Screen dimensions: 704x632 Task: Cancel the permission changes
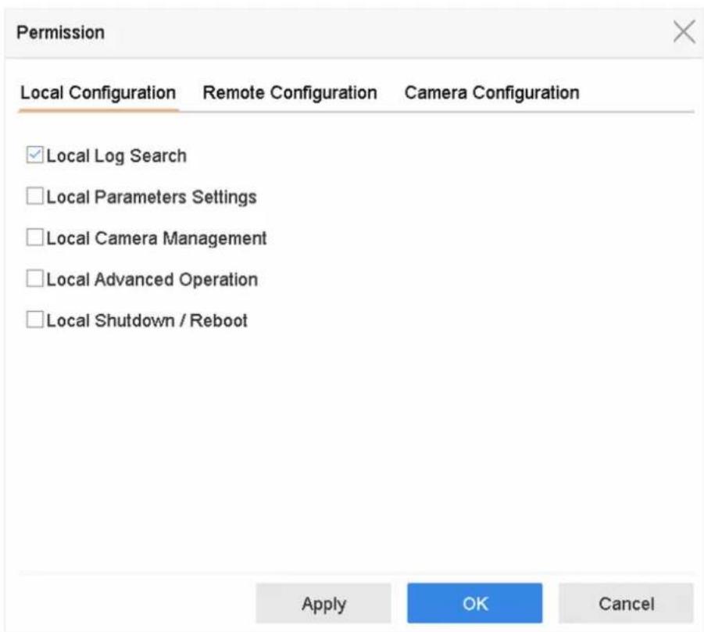(x=626, y=603)
